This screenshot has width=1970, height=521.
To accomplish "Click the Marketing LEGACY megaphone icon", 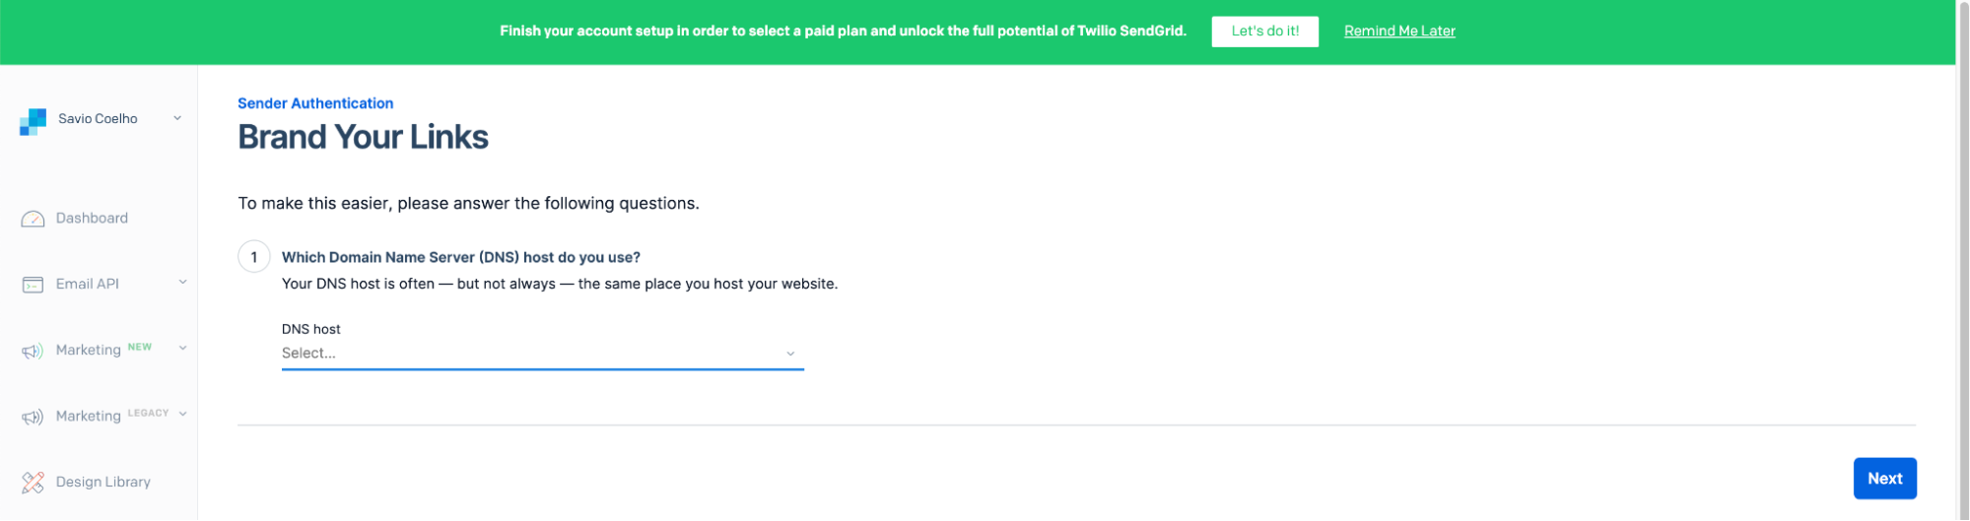I will click(33, 417).
